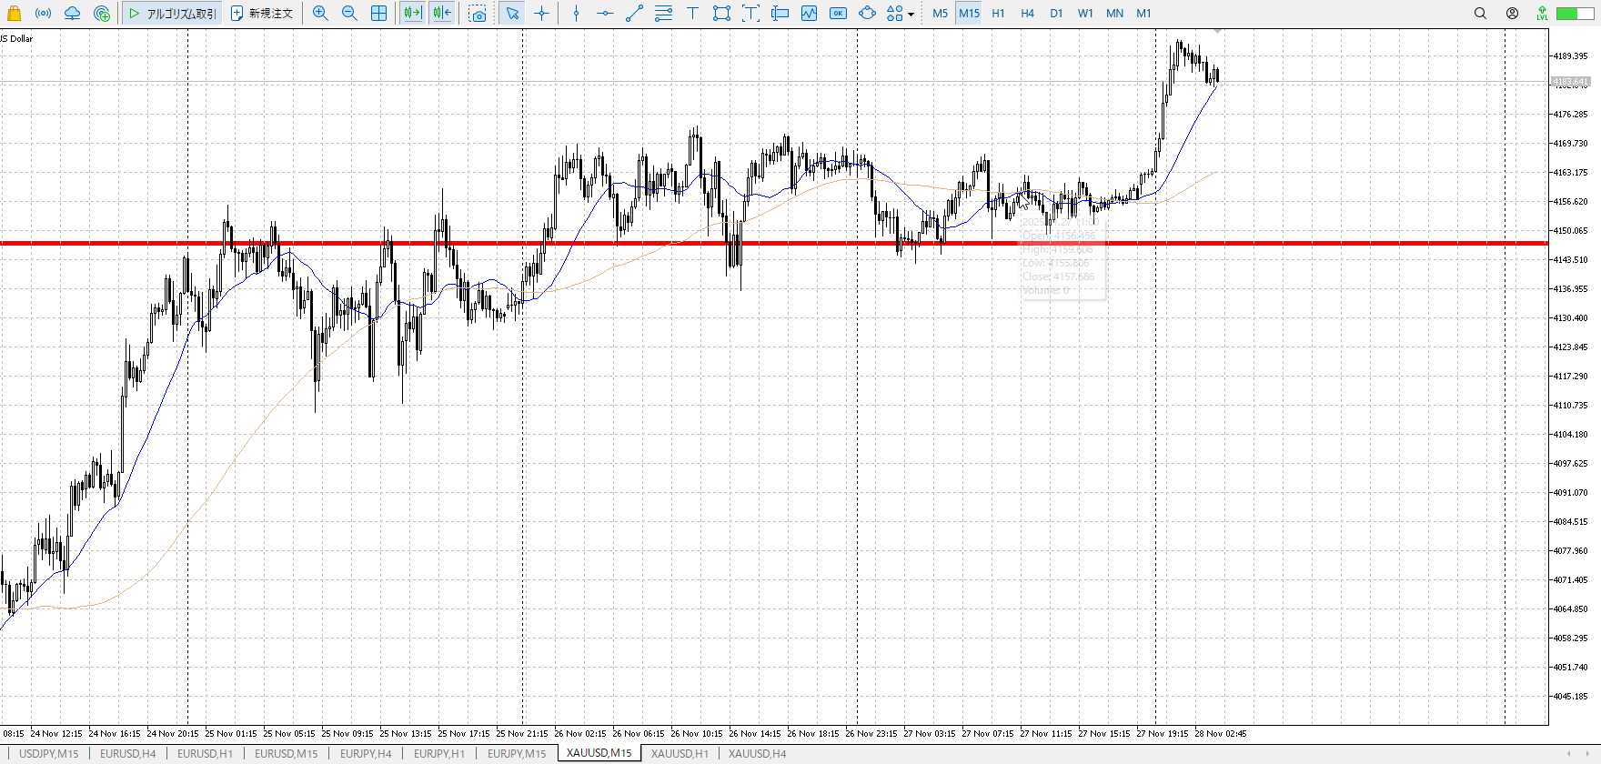Pick the text label tool
The width and height of the screenshot is (1601, 764).
(692, 14)
